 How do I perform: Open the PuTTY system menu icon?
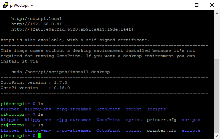point(6,5)
